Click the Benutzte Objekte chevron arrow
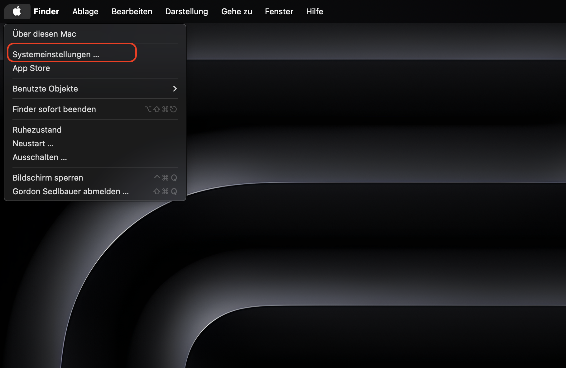The height and width of the screenshot is (368, 566). [x=175, y=89]
